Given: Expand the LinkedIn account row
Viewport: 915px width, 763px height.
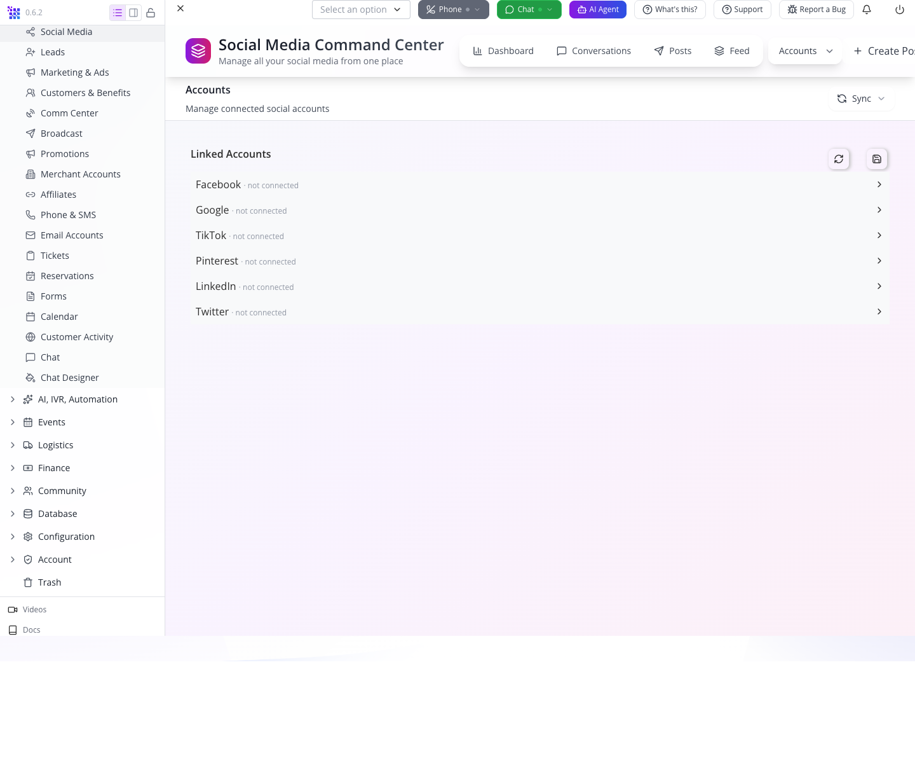Looking at the screenshot, I should [x=540, y=286].
